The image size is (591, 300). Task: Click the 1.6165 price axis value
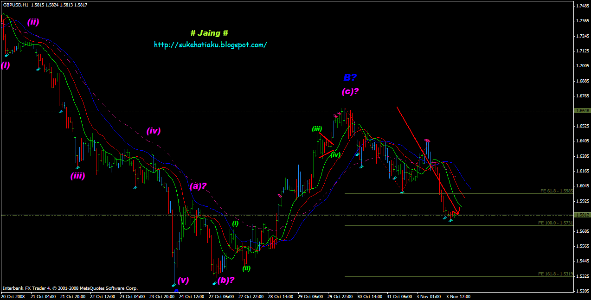tap(582, 171)
